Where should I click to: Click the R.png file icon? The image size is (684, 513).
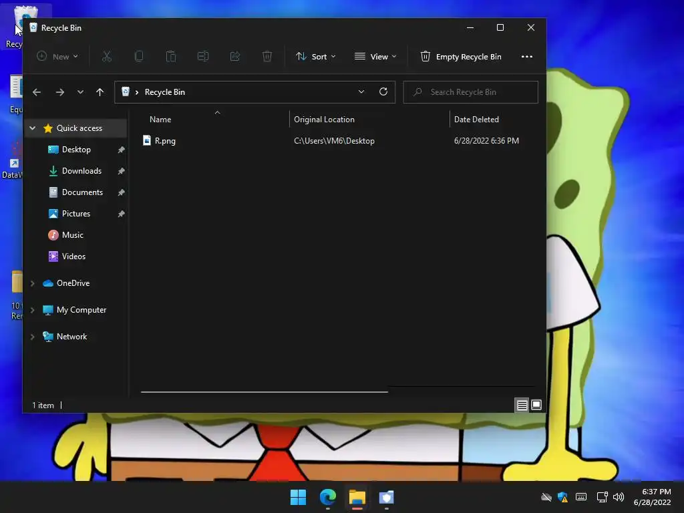(147, 140)
